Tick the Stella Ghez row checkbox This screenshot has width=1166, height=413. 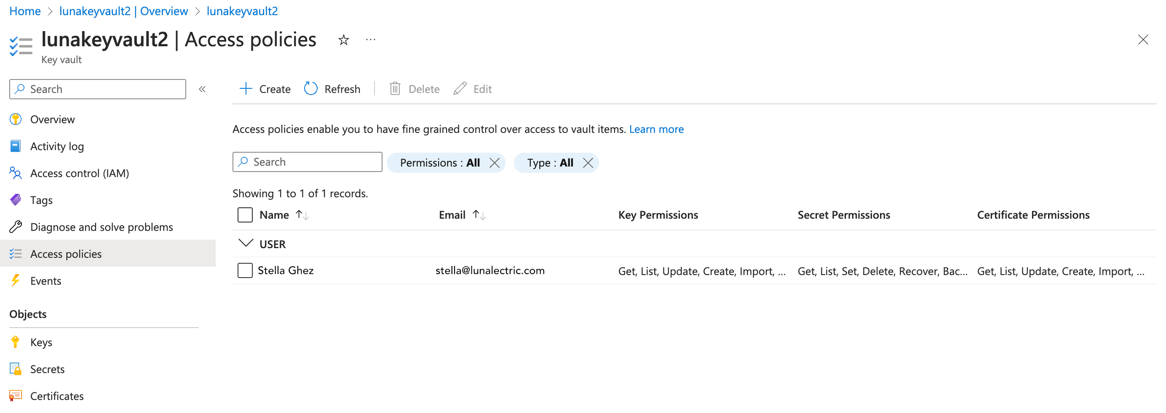[x=245, y=271]
